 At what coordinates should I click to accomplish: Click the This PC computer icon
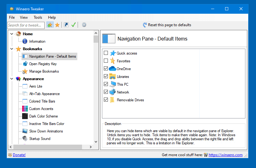(x=113, y=84)
